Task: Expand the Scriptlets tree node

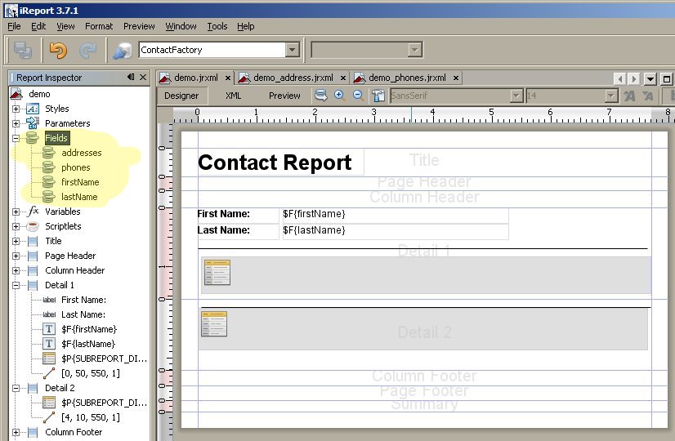Action: click(x=16, y=226)
